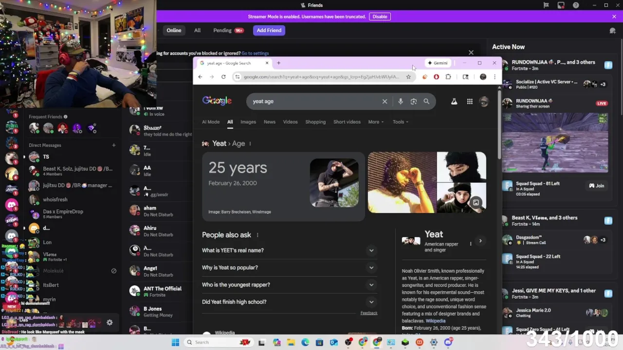Open the Wikipedia link in Yeat bio
This screenshot has width=623, height=350.
click(436, 321)
